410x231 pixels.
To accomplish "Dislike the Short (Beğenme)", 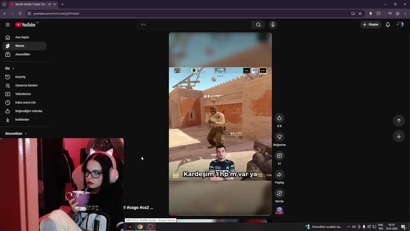I will coord(279,137).
